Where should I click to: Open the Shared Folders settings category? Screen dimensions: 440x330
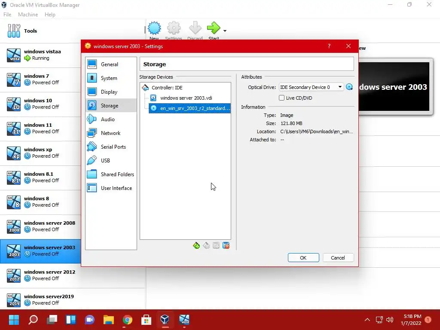(111, 174)
